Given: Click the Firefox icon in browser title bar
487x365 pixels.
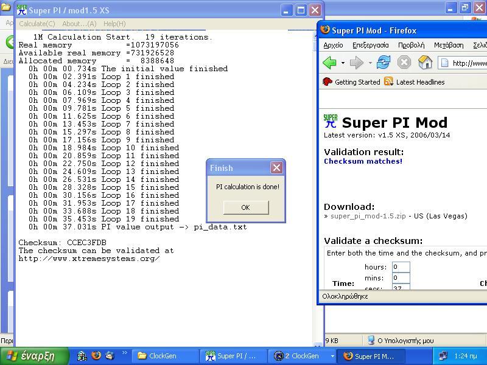Looking at the screenshot, I should click(x=325, y=30).
